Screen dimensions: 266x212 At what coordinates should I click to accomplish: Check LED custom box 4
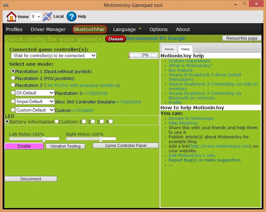click(x=111, y=122)
